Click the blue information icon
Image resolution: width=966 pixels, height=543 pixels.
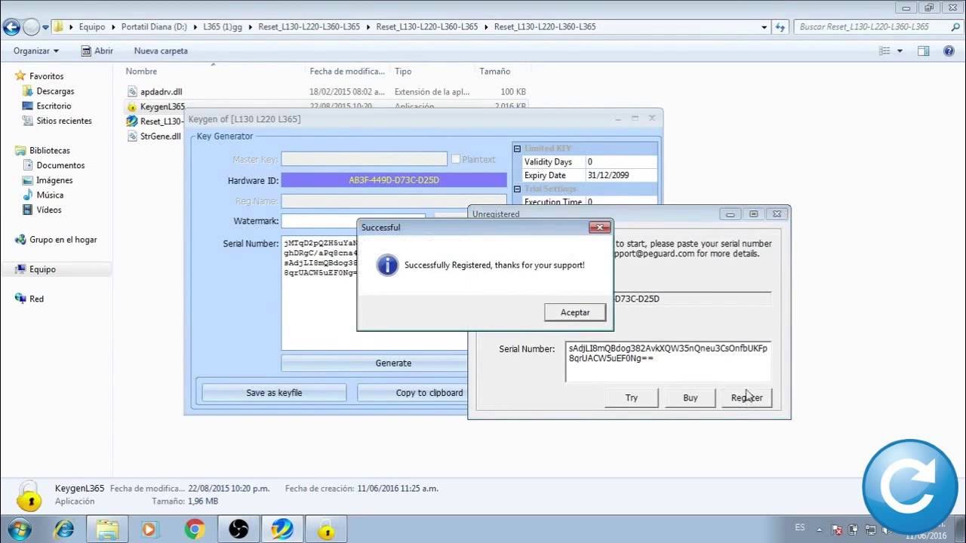[x=387, y=265]
